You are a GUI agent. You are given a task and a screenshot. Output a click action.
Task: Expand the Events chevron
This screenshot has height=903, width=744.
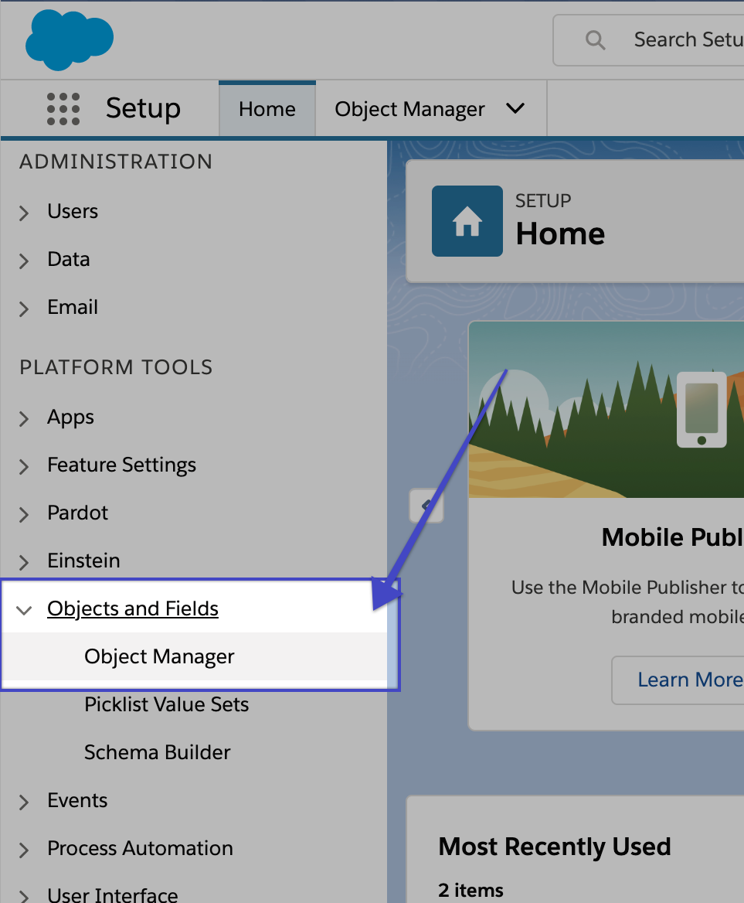click(x=24, y=802)
